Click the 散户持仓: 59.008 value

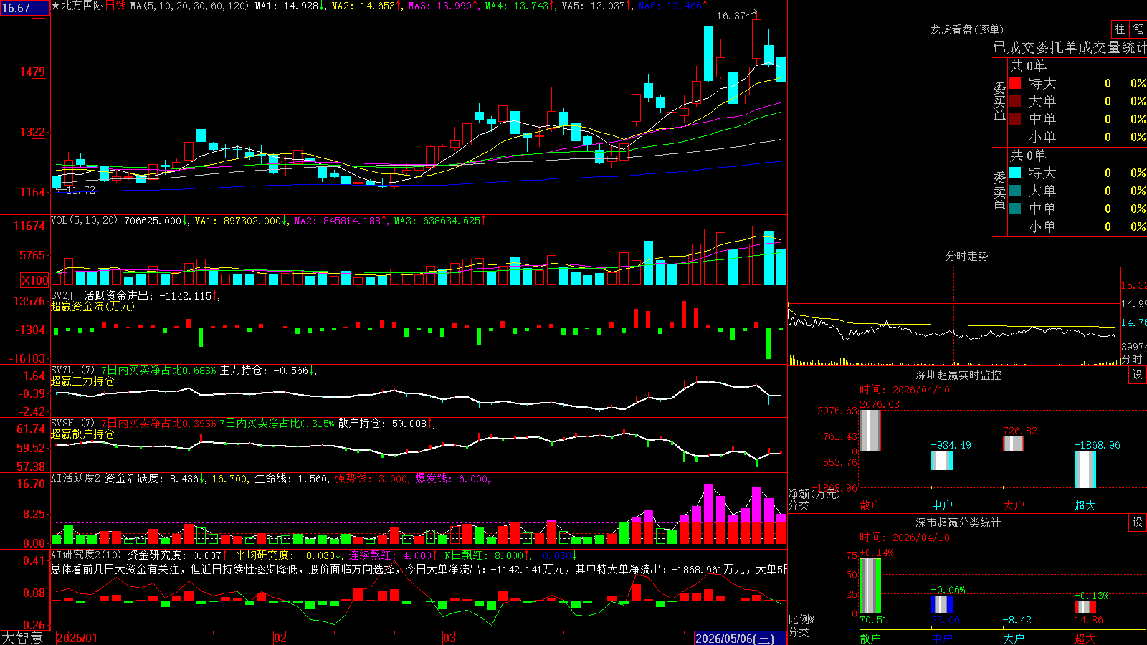[386, 424]
